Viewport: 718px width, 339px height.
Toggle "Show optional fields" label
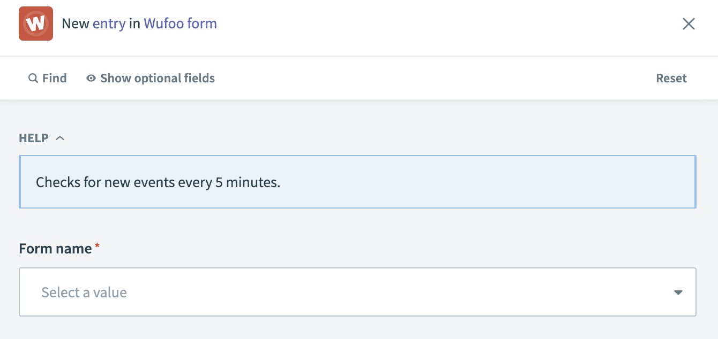158,78
